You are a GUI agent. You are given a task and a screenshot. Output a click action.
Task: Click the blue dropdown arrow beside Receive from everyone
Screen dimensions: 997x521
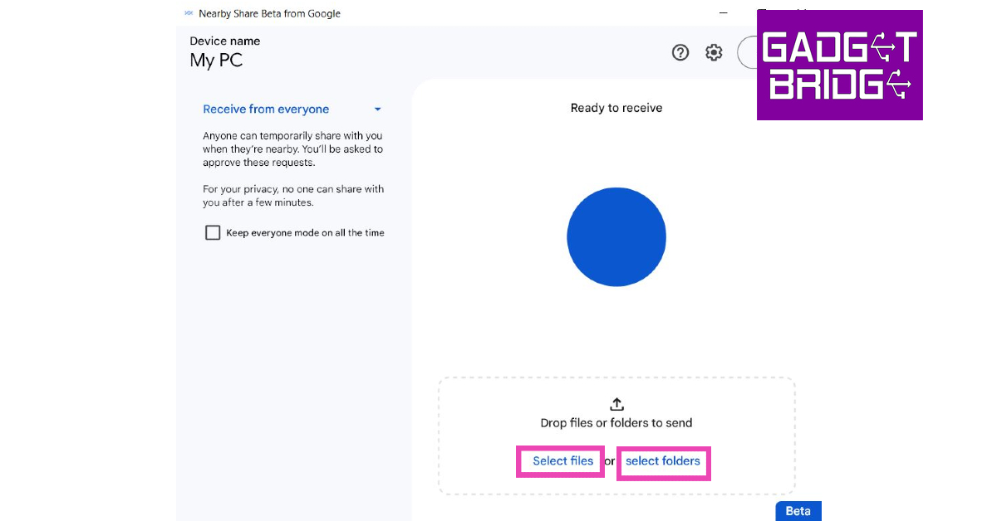(x=377, y=110)
